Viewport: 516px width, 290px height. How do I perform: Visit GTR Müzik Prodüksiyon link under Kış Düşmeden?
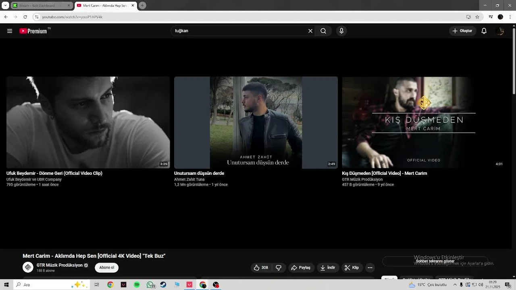click(x=362, y=180)
